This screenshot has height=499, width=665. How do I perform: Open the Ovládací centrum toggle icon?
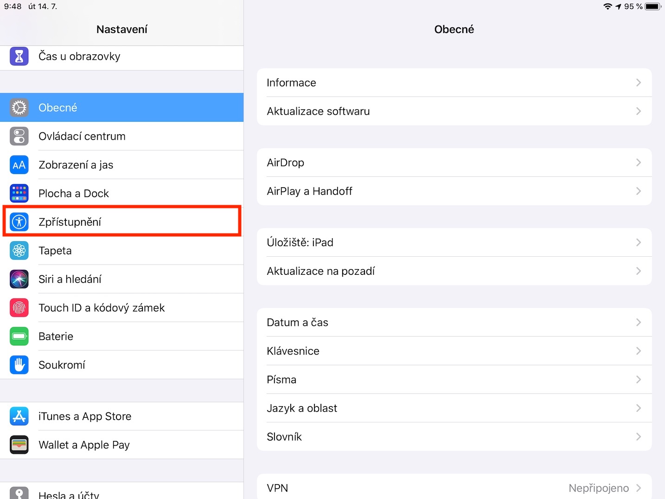(x=19, y=136)
